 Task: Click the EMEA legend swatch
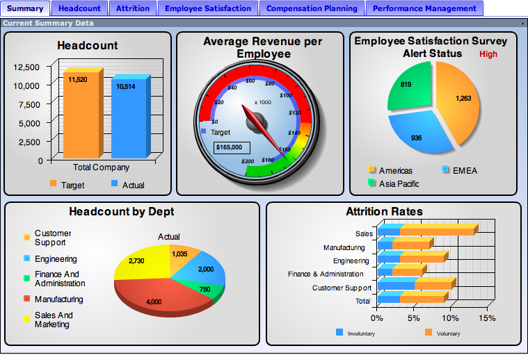tap(445, 169)
